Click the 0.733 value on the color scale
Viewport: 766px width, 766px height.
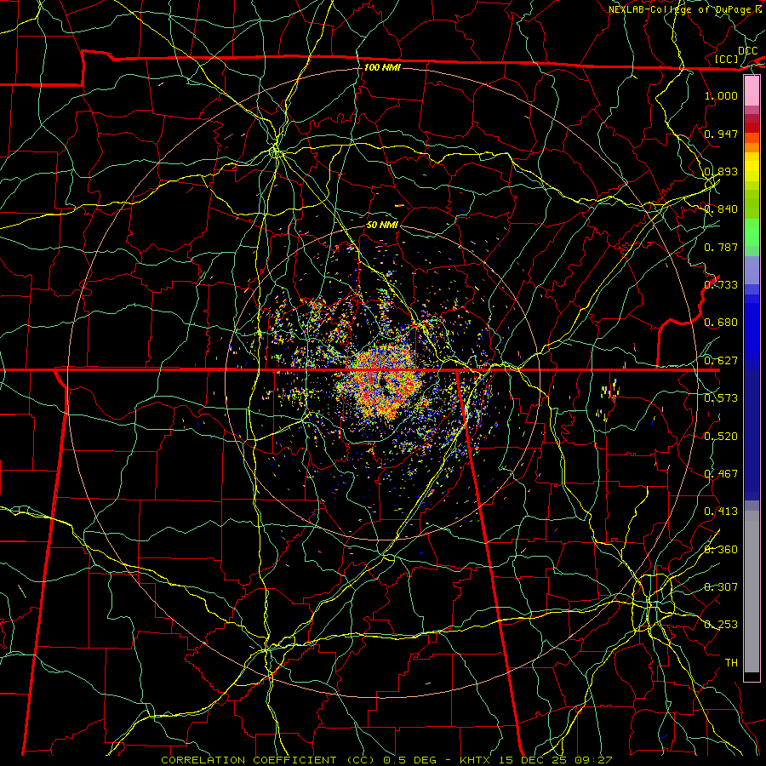pyautogui.click(x=721, y=285)
